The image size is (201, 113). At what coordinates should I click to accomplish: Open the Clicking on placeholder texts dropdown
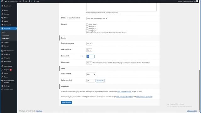tap(97, 19)
